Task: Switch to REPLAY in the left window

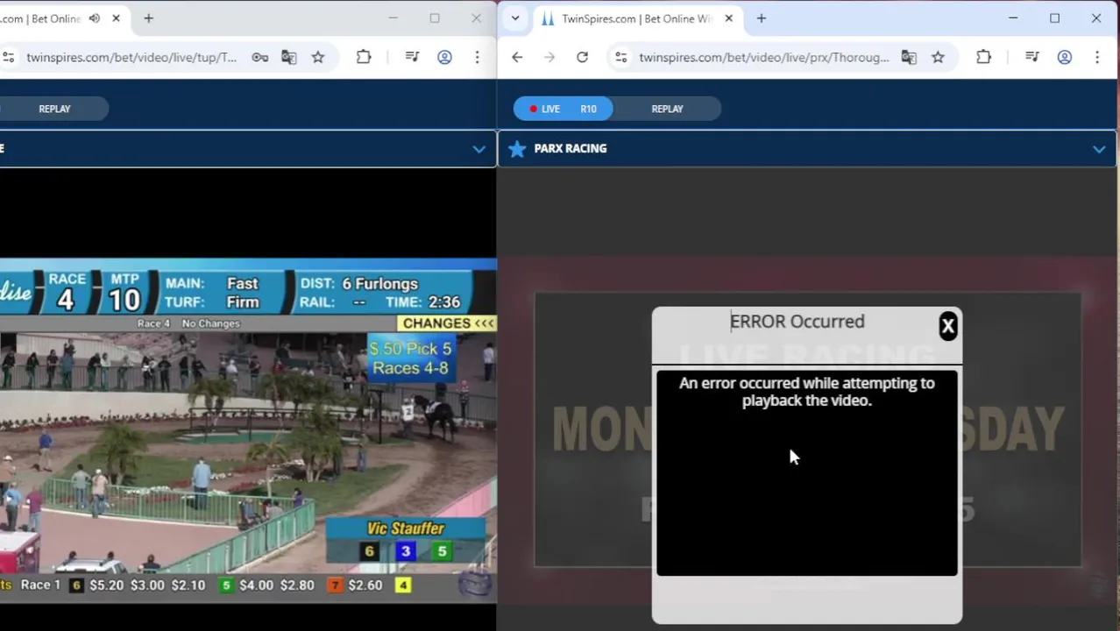Action: point(54,109)
